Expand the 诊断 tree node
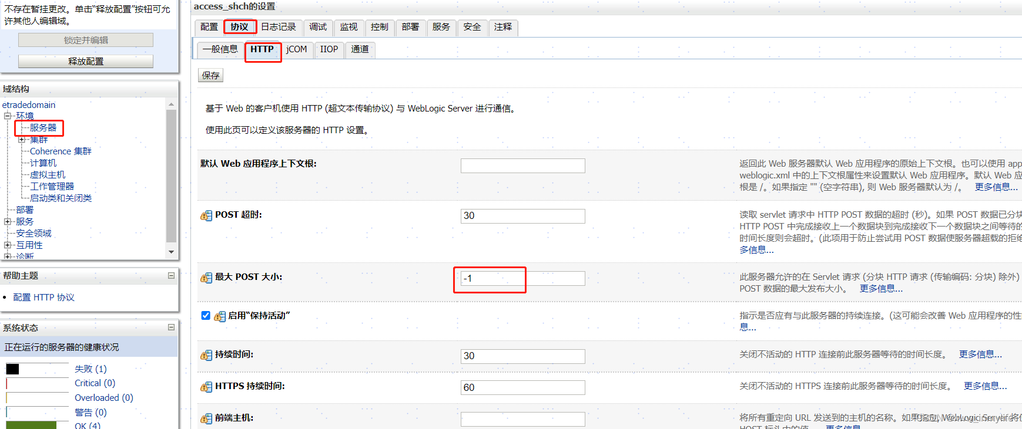Viewport: 1022px width, 429px height. point(7,256)
